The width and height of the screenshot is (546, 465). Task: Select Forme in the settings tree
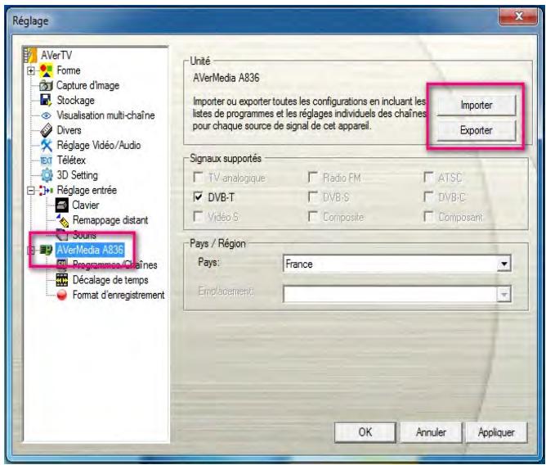click(69, 70)
